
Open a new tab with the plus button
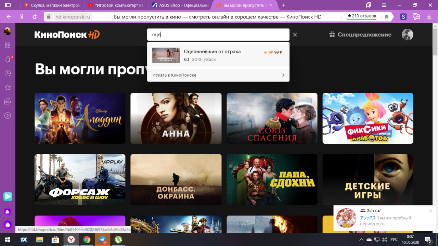(x=284, y=5)
